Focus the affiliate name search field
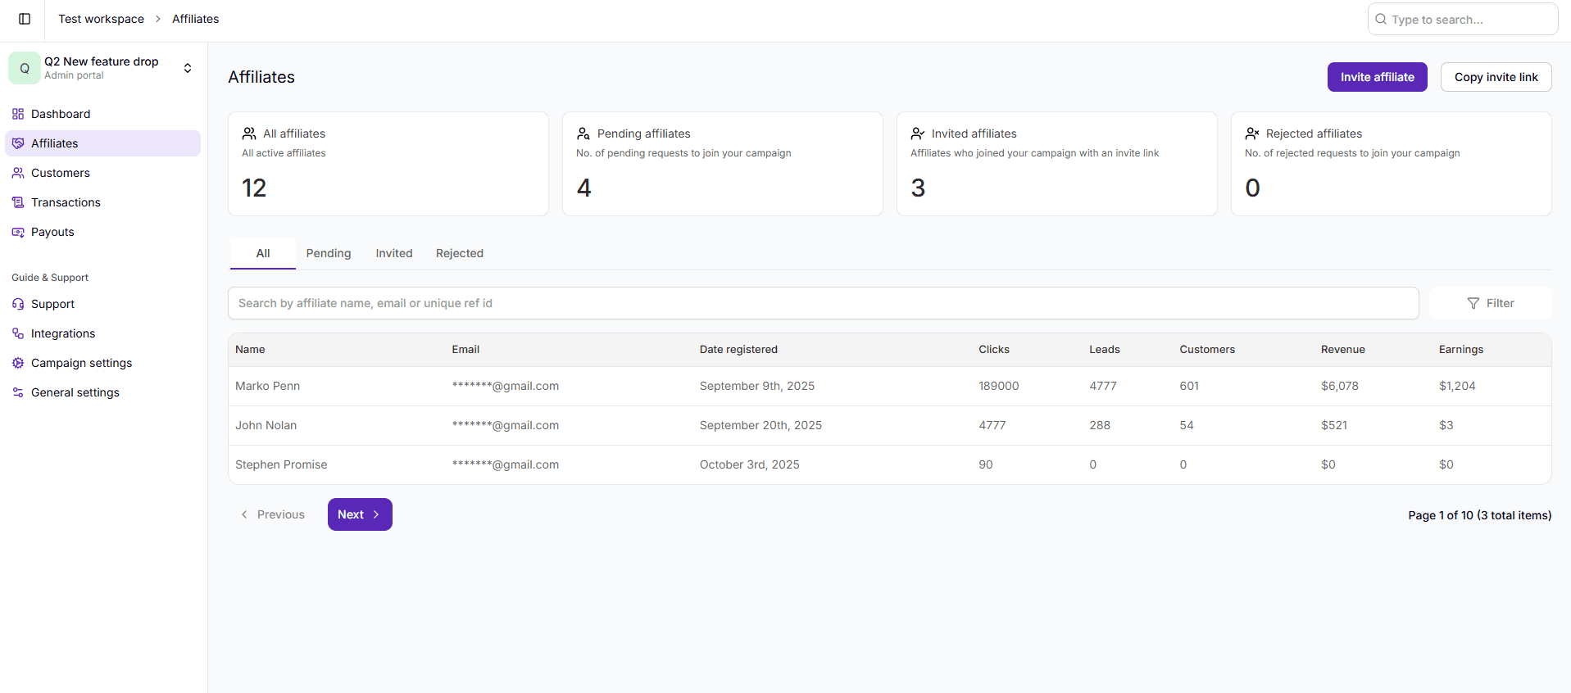This screenshot has width=1571, height=693. point(823,303)
